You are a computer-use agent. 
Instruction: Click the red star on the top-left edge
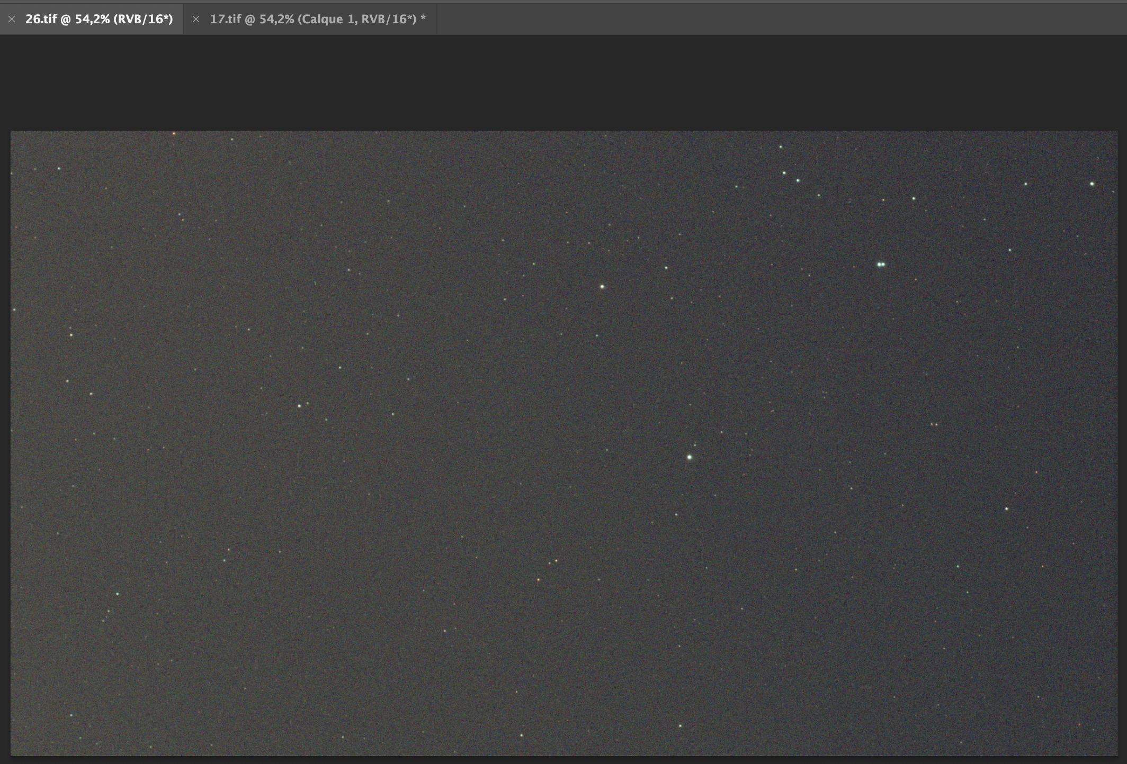tap(174, 134)
